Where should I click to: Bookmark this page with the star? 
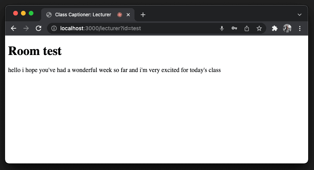pos(259,28)
